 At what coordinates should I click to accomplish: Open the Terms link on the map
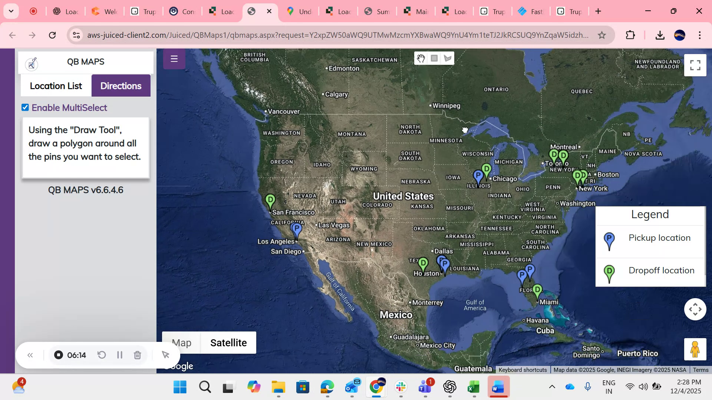click(701, 370)
